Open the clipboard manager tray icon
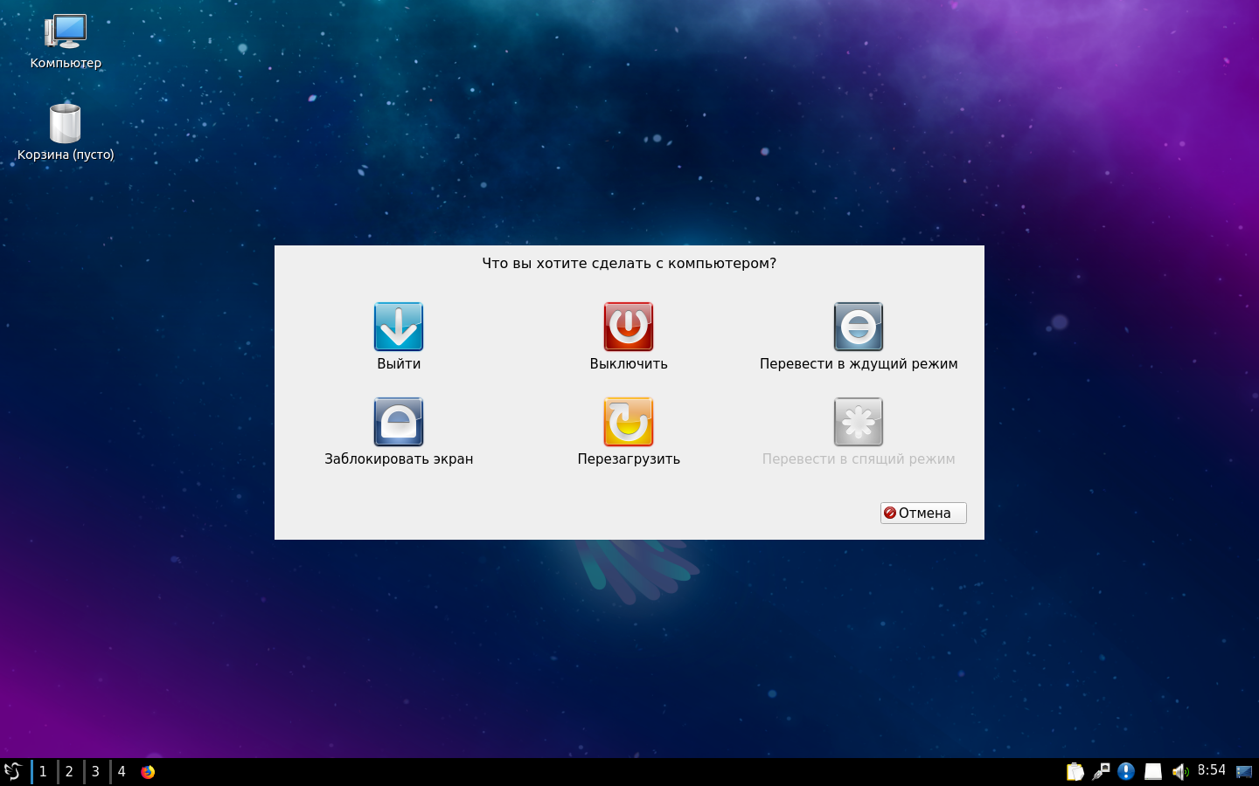The width and height of the screenshot is (1259, 786). point(1075,771)
